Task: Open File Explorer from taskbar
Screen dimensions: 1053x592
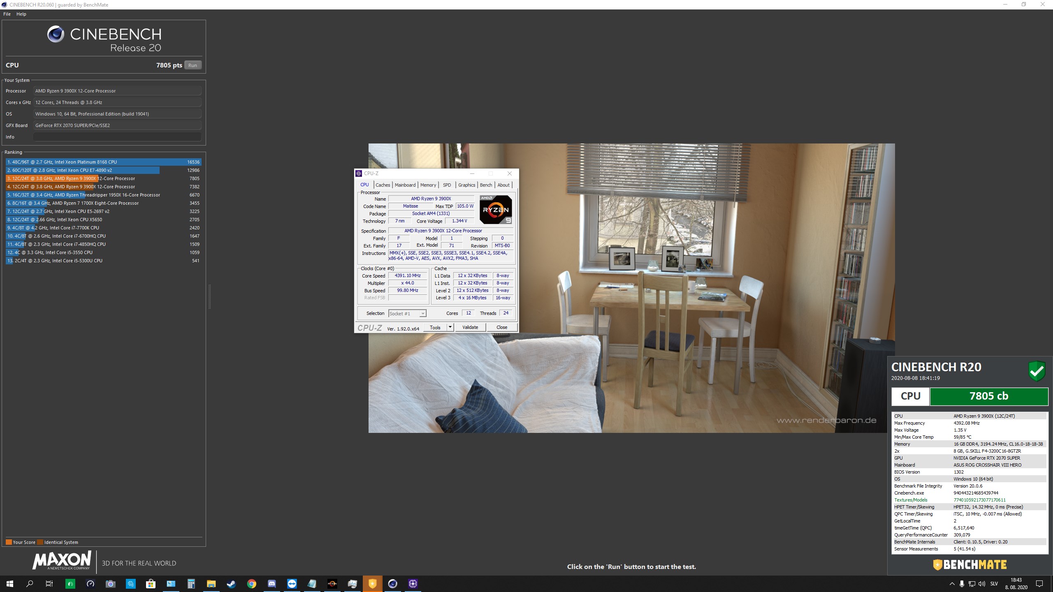Action: coord(211,584)
